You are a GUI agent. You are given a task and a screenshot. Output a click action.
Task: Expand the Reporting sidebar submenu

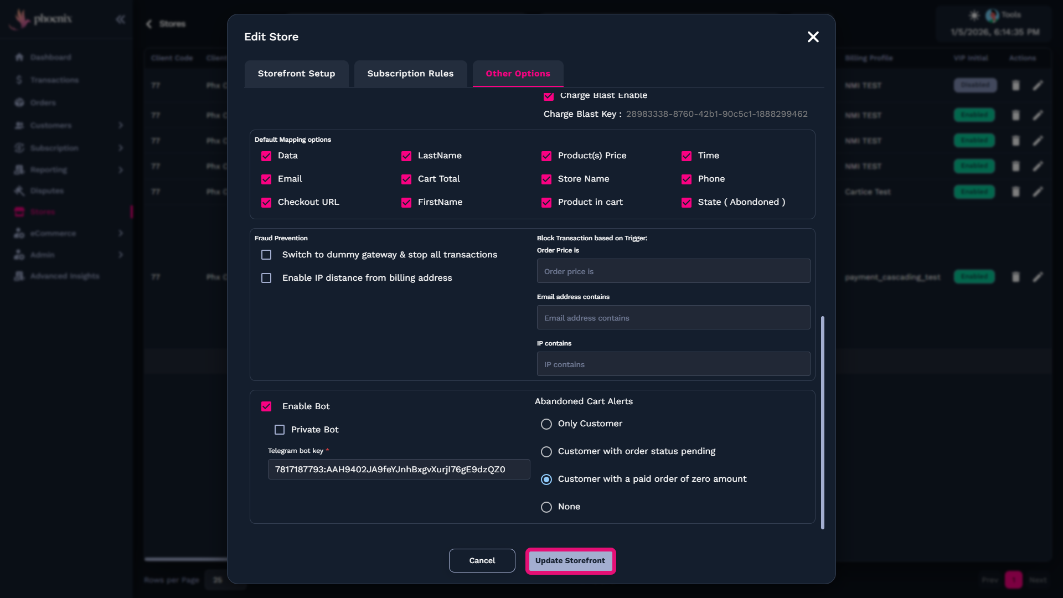pyautogui.click(x=121, y=169)
